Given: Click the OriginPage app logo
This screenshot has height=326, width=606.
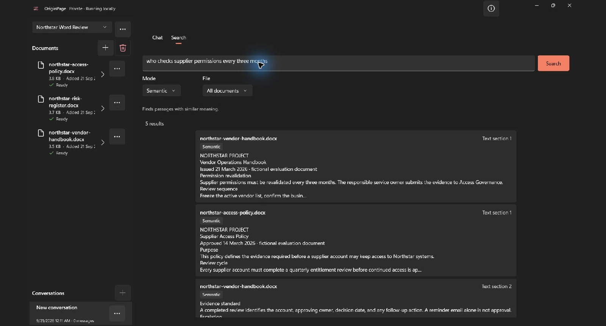Looking at the screenshot, I should pyautogui.click(x=36, y=8).
